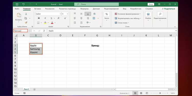Open the Calibri font name dropdown
The width and height of the screenshot is (192, 96).
60,14
